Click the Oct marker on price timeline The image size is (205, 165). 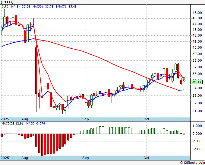coord(147,119)
